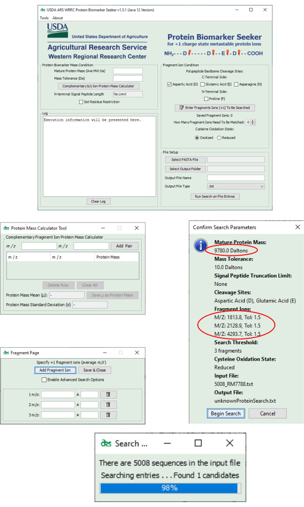This screenshot has width=304, height=507.
Task: Click the USDA logo image
Action: [58, 30]
